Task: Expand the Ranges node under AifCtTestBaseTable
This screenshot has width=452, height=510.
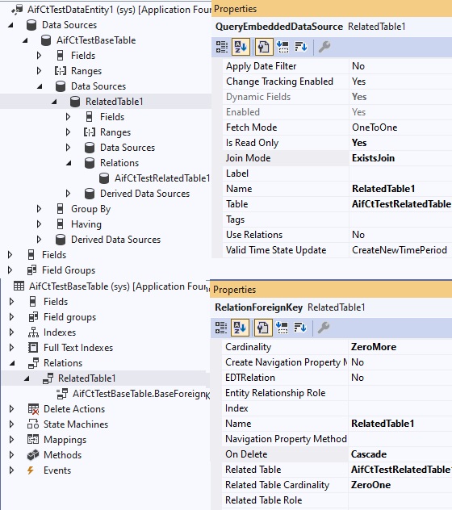Action: 39,71
